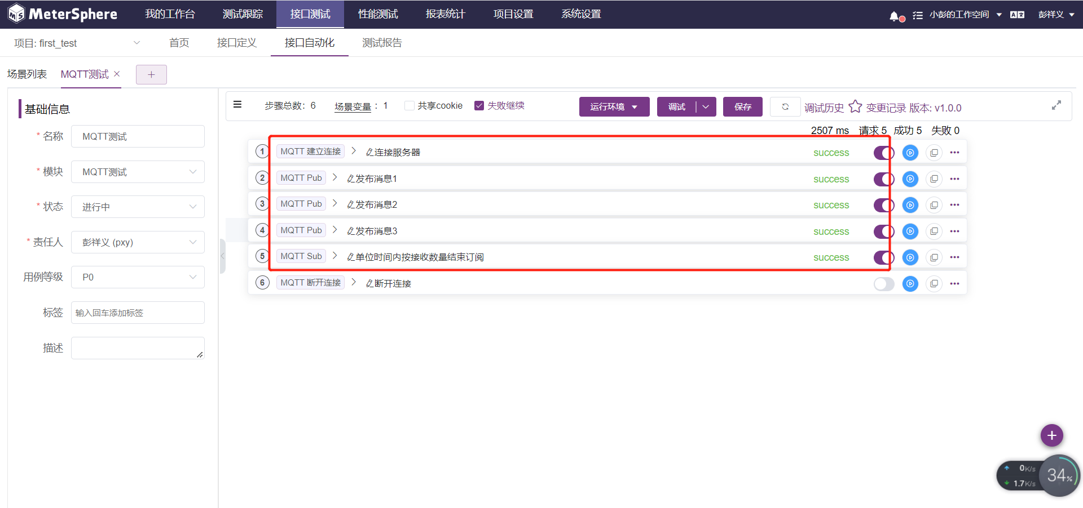The height and width of the screenshot is (508, 1083).
Task: Disable step 5 MQTT Sub 单位时间订阅
Action: coord(884,257)
